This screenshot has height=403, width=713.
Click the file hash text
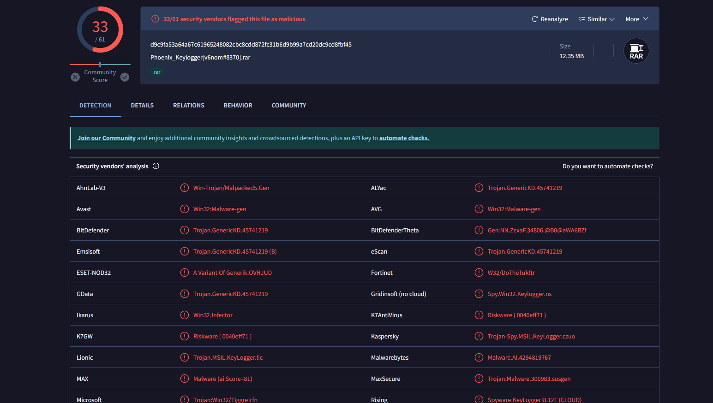pos(251,45)
